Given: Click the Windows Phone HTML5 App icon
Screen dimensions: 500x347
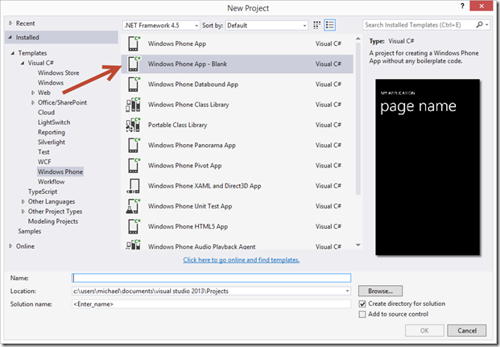Looking at the screenshot, I should [134, 226].
